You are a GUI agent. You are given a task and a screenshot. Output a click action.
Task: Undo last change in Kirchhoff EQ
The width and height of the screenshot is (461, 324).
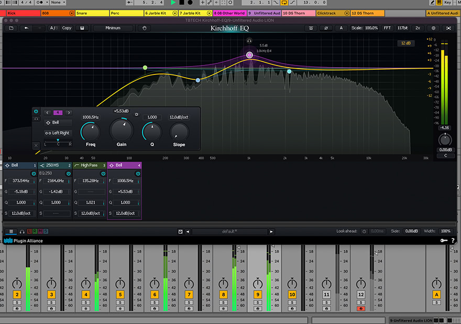[x=26, y=28]
